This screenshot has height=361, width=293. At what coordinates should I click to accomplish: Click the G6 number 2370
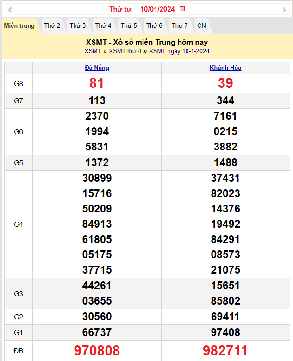coord(97,116)
